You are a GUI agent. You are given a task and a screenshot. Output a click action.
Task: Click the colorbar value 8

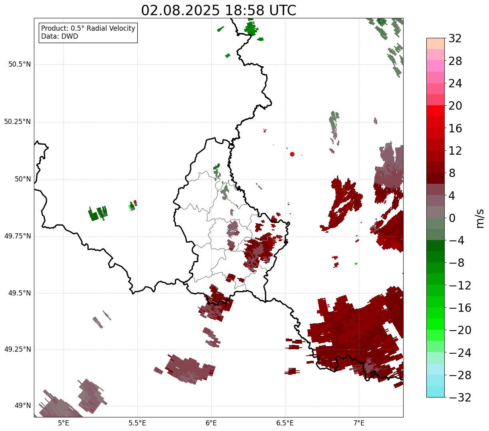tap(452, 173)
